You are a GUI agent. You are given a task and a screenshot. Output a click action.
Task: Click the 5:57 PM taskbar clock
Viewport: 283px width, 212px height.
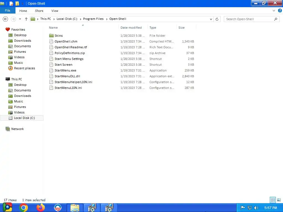click(x=271, y=208)
